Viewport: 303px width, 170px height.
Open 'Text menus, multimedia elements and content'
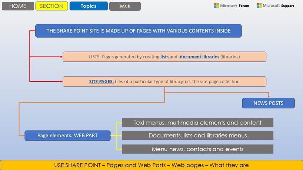pyautogui.click(x=197, y=123)
